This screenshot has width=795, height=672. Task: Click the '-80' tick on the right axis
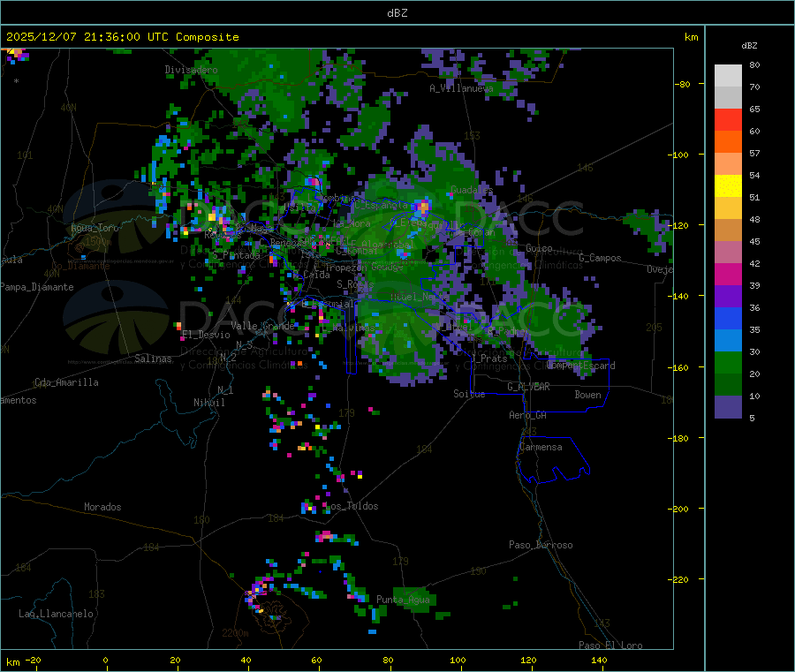point(683,84)
